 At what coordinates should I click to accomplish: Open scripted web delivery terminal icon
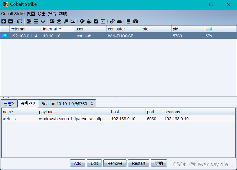click(103, 21)
